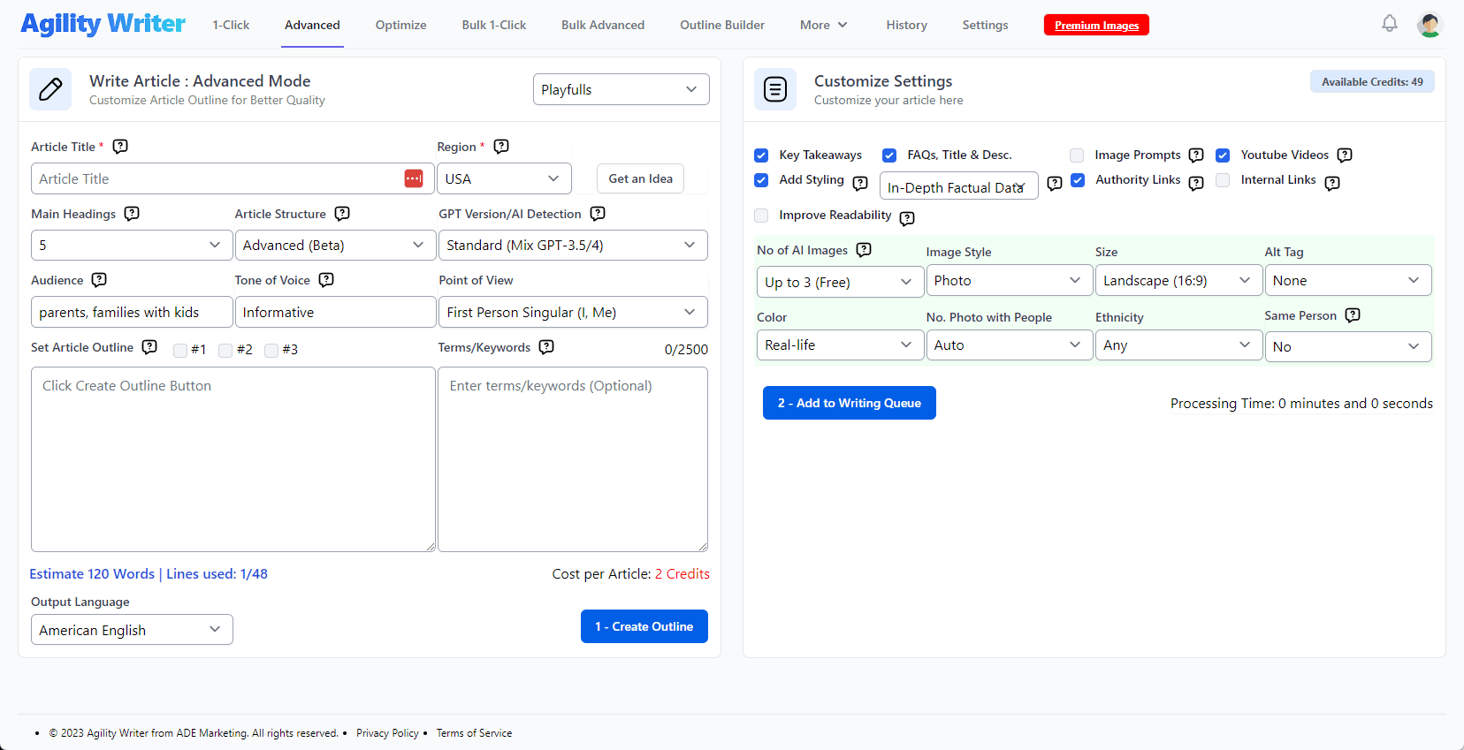Screen dimensions: 1464x750
Task: Click Premium Images button
Action: tap(1096, 25)
